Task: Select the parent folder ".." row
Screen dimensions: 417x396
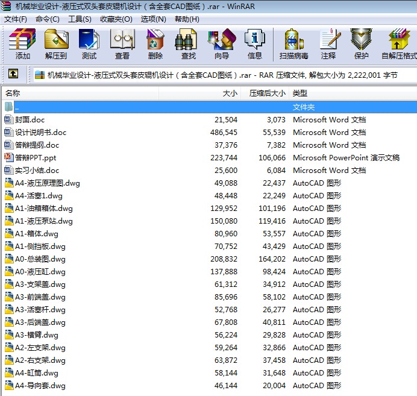Action: point(210,107)
